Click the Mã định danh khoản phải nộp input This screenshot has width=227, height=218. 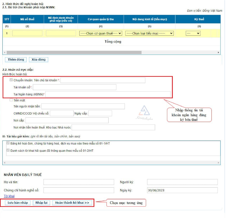(61, 33)
